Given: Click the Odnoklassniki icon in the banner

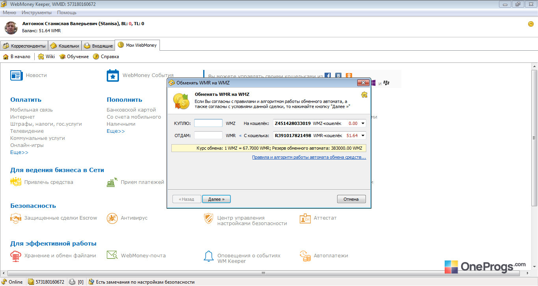Looking at the screenshot, I should [x=349, y=76].
